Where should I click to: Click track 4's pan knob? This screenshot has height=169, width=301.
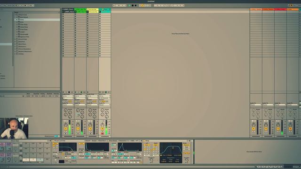coord(103,125)
